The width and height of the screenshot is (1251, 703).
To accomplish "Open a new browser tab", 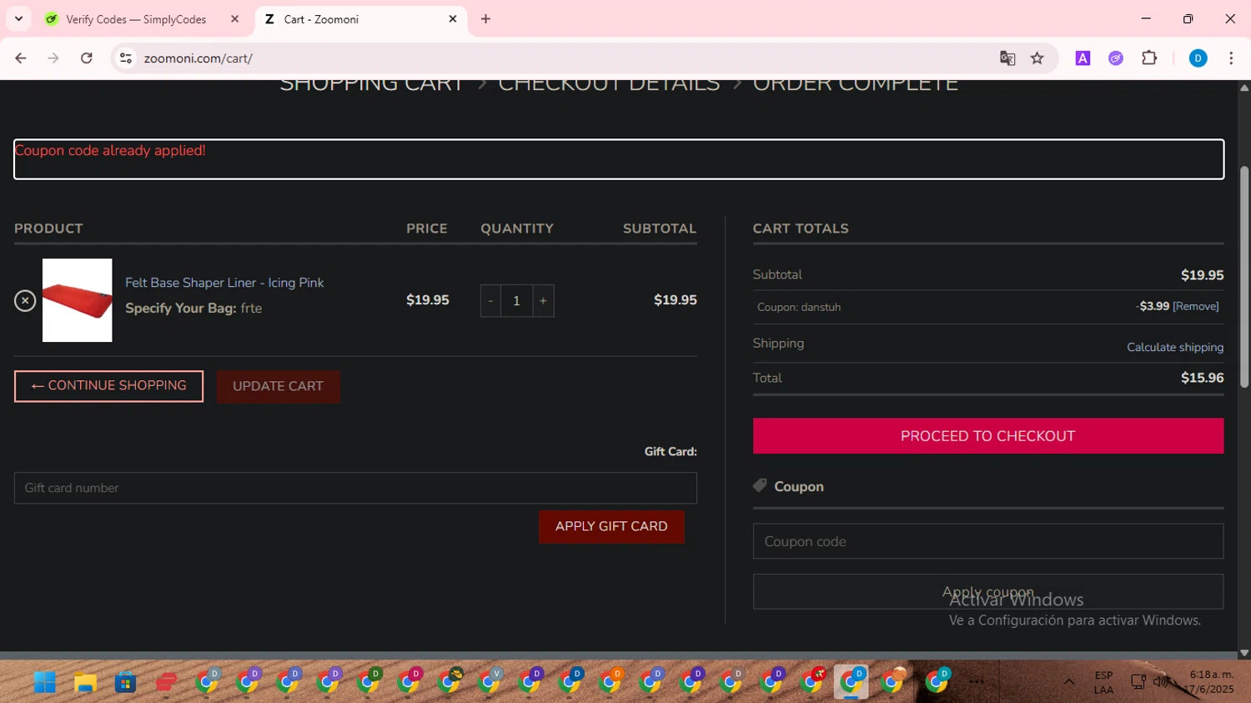I will point(486,19).
